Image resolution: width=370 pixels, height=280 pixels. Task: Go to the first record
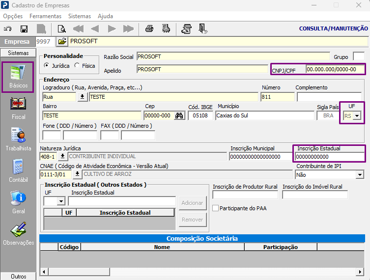pyautogui.click(x=78, y=29)
